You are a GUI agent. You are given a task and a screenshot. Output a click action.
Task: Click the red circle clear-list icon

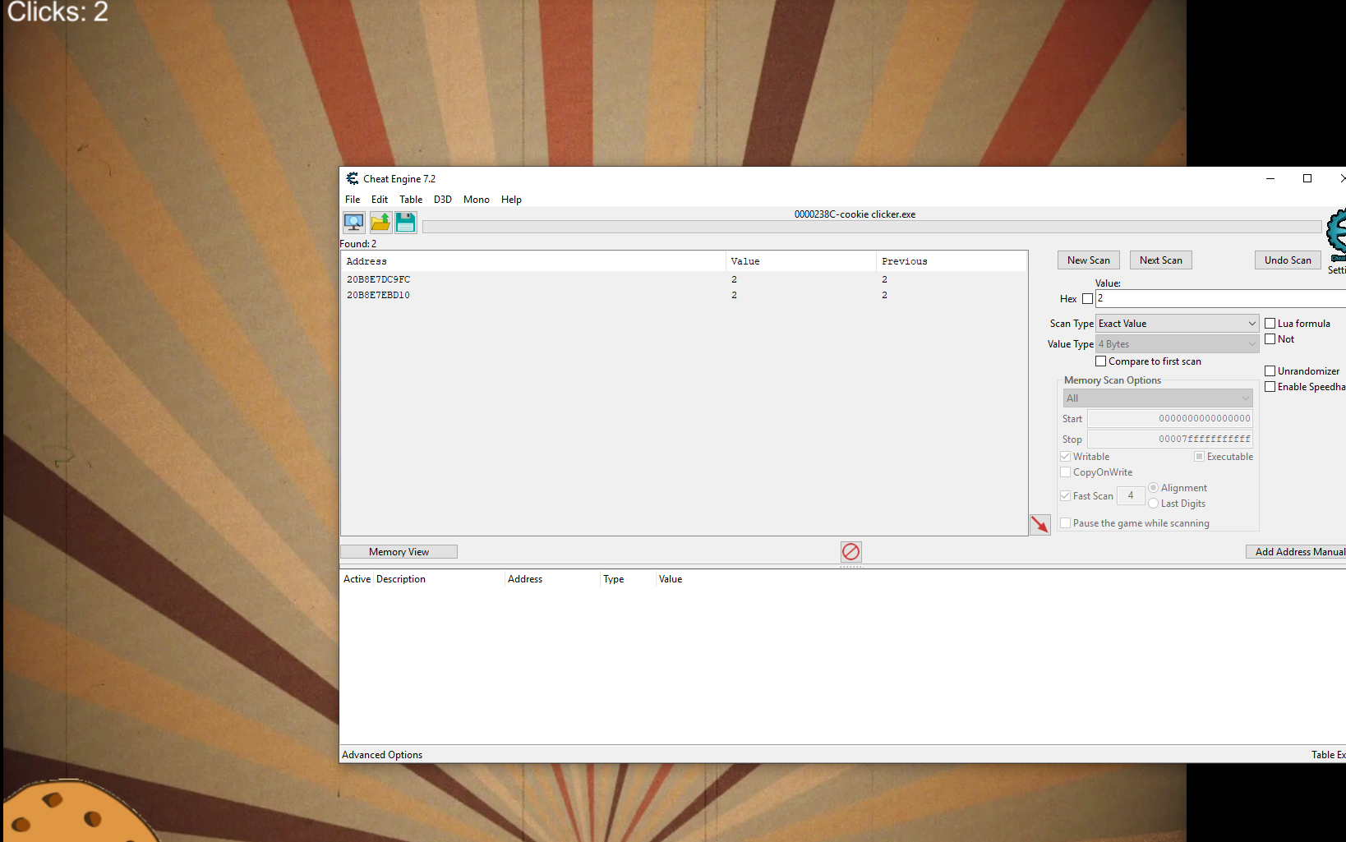coord(850,551)
